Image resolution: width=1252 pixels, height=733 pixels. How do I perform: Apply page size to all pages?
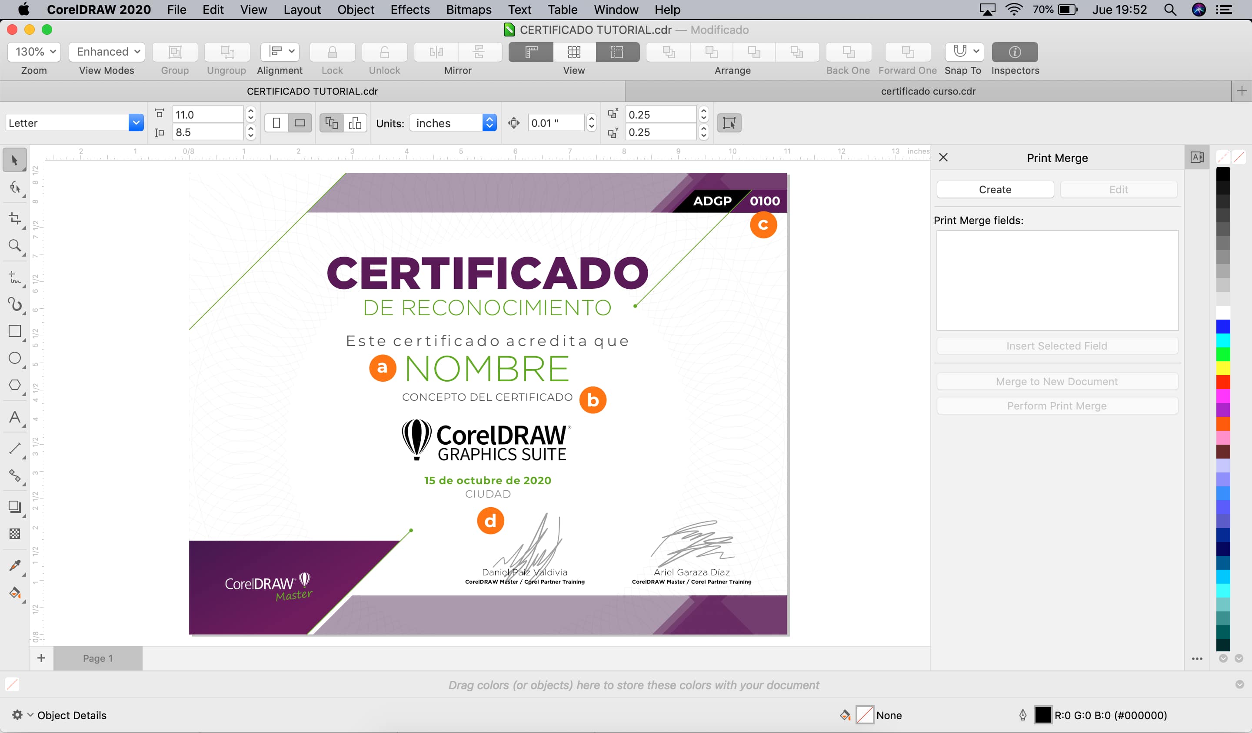pos(331,122)
